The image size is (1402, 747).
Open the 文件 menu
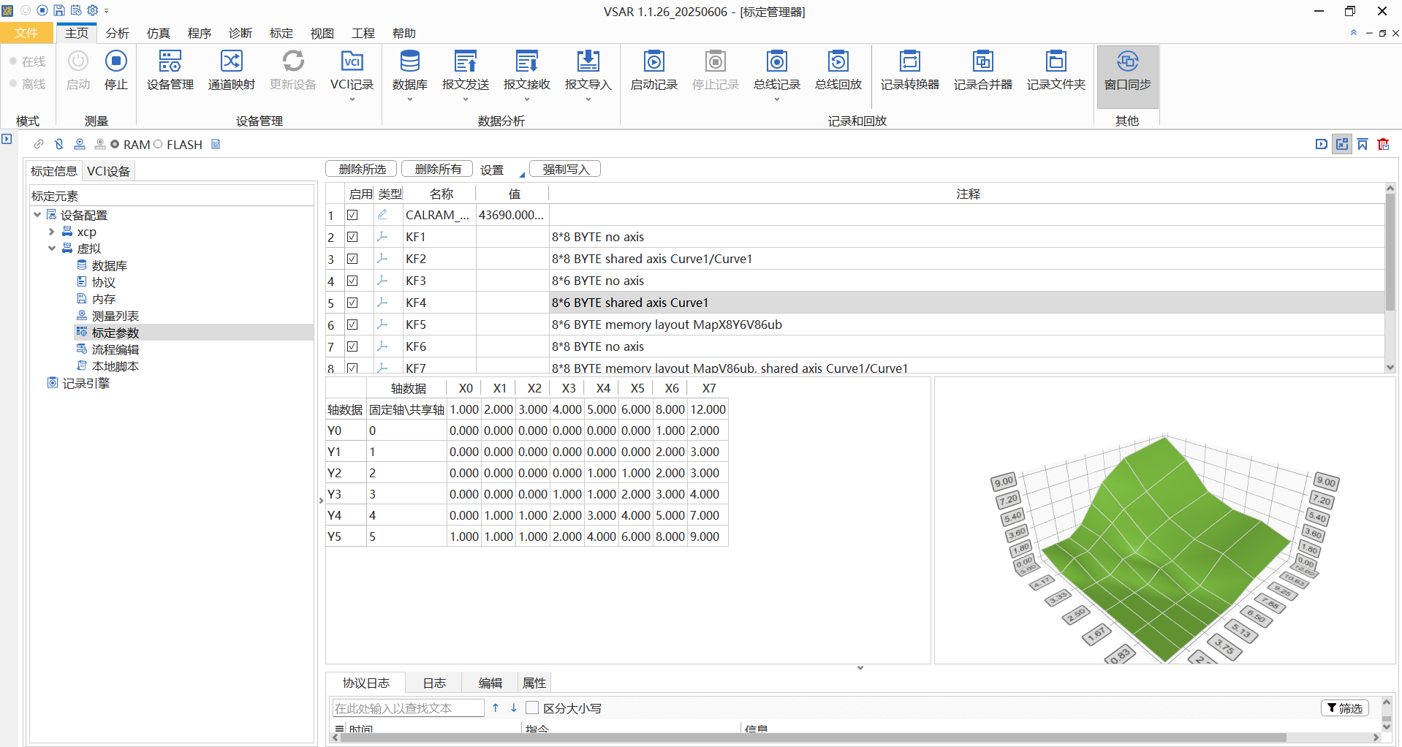click(26, 33)
